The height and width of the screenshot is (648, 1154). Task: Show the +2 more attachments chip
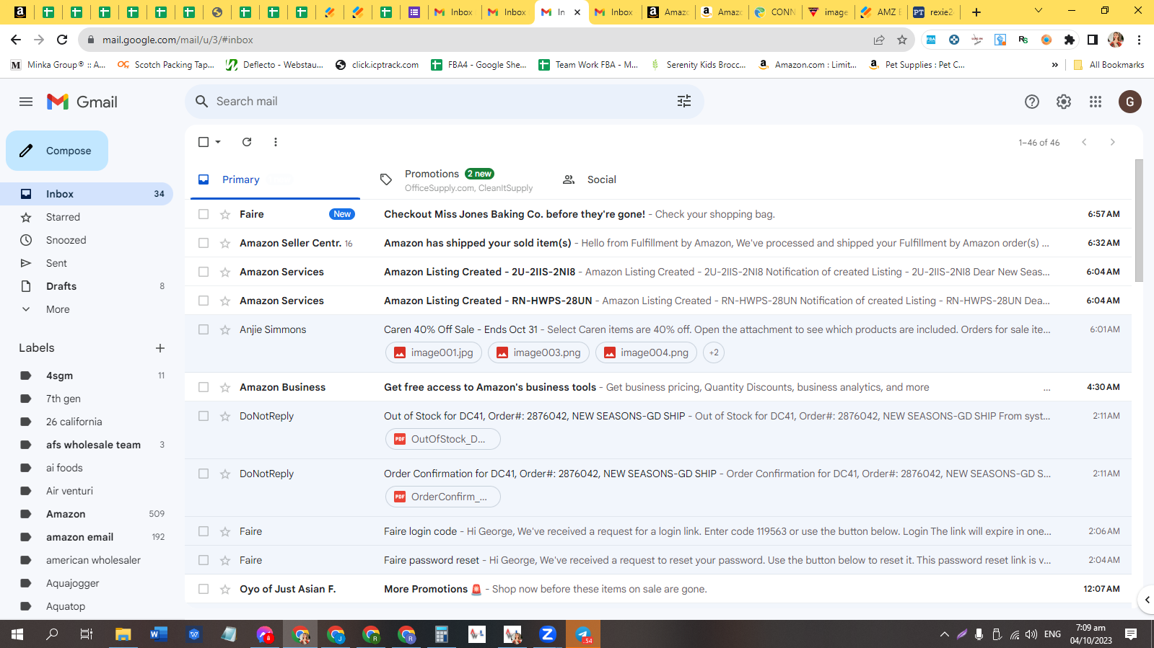coord(714,352)
